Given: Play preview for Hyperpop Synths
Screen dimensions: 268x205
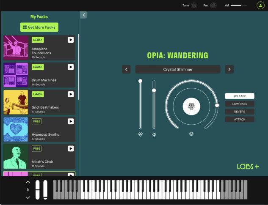Looking at the screenshot, I should tap(71, 121).
